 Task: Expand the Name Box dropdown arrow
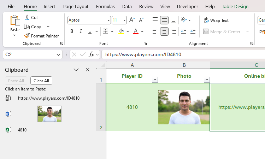click(59, 55)
